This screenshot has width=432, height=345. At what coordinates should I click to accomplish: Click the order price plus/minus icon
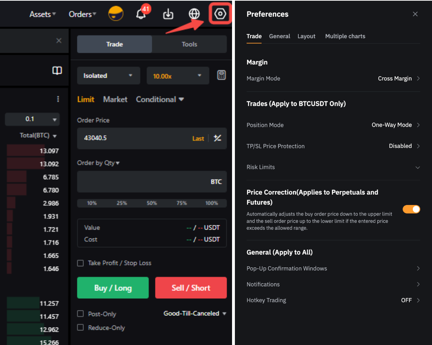point(217,138)
